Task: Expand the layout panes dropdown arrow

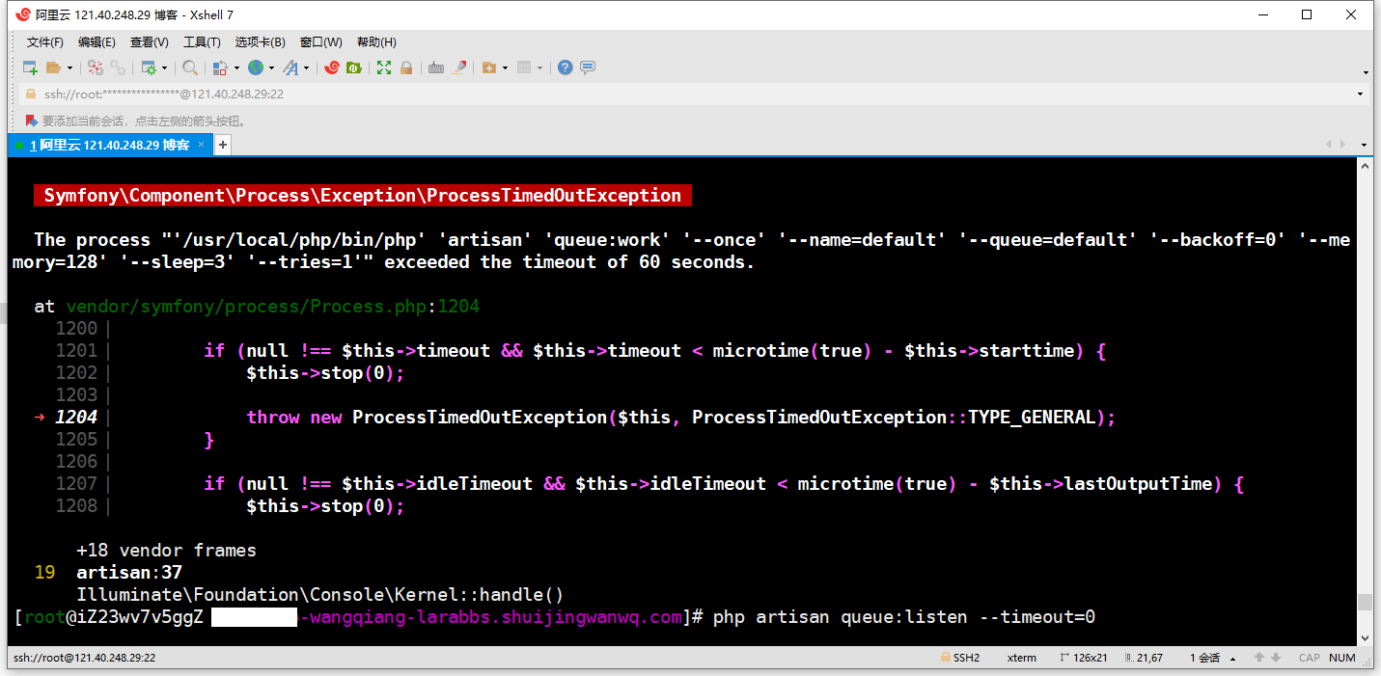Action: tap(540, 68)
